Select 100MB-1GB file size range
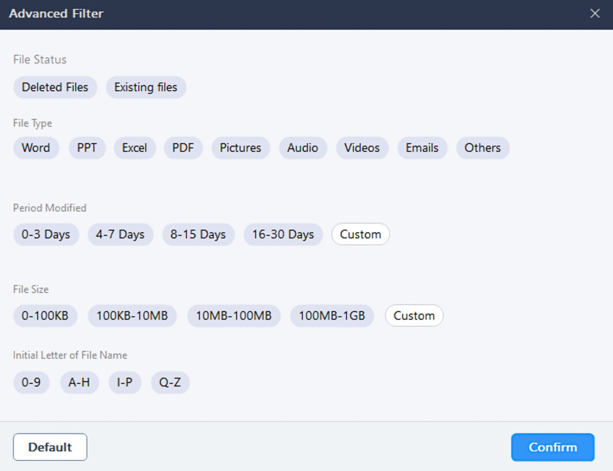 click(x=332, y=316)
